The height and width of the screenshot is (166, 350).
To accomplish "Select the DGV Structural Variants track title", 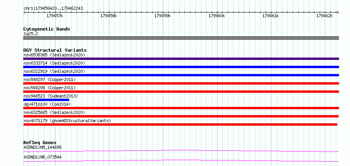I will coord(55,50).
